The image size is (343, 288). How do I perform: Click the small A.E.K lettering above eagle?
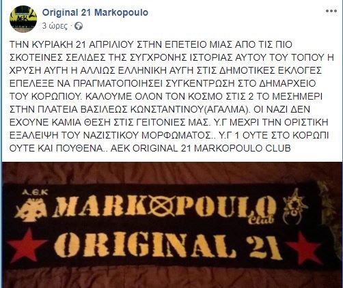35,193
